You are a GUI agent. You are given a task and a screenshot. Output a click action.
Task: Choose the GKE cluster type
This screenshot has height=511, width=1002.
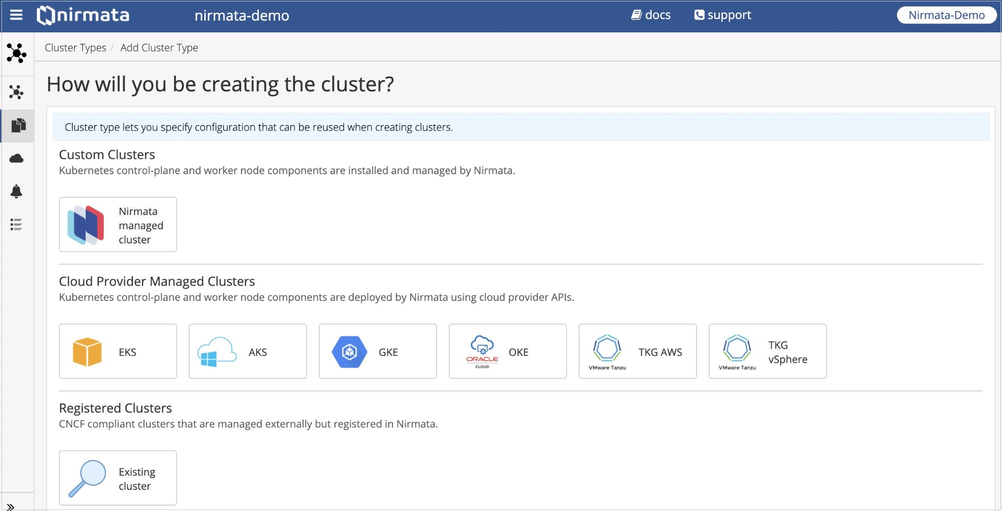[x=378, y=351]
